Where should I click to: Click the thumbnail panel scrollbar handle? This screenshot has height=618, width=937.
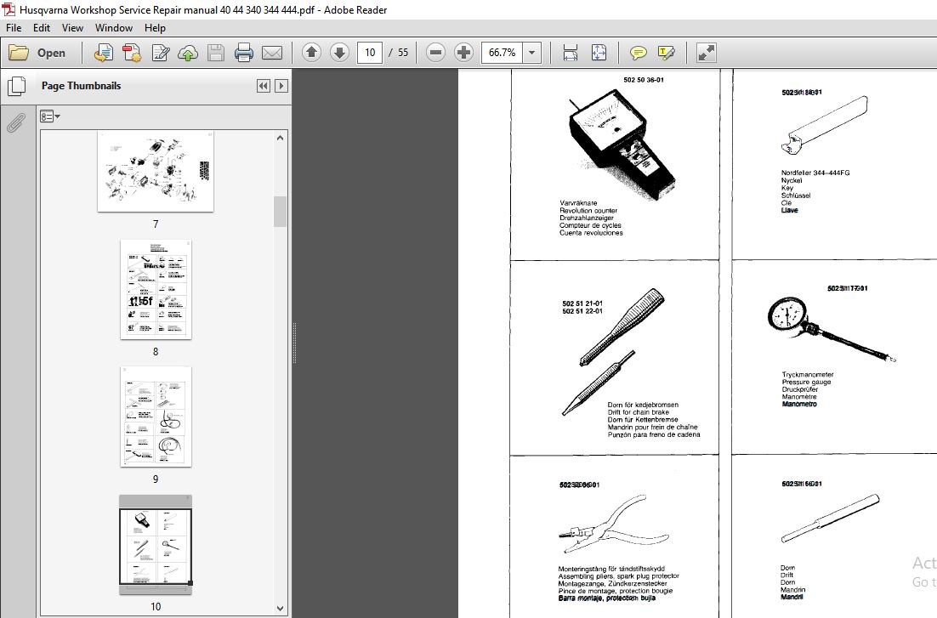point(281,212)
